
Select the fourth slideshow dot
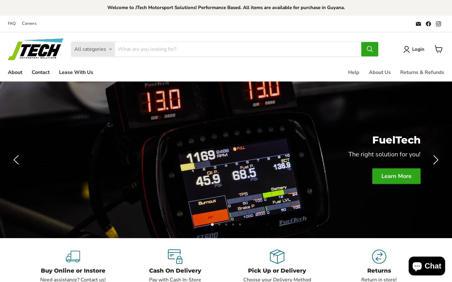tap(233, 224)
